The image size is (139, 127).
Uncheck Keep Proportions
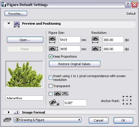50,56
